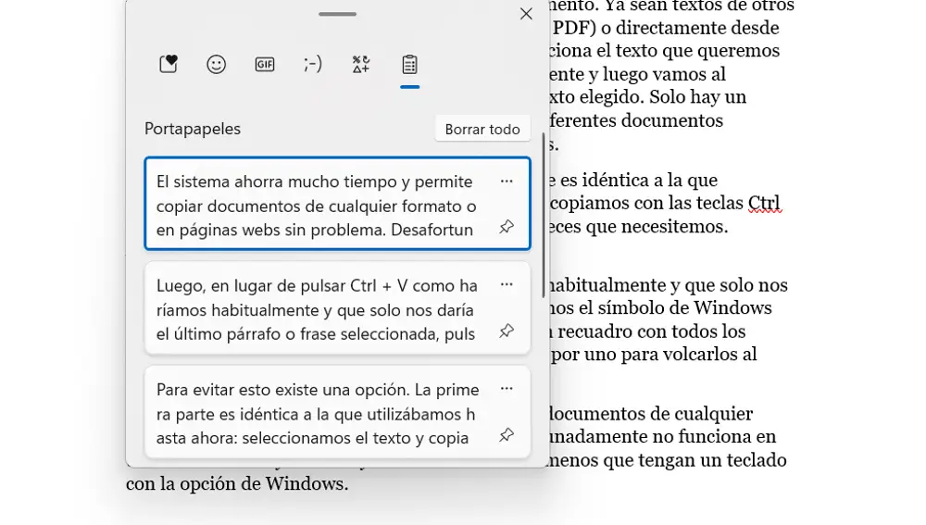Paste the 'Para evitar esto existe' entry
The width and height of the screenshot is (926, 525).
[x=338, y=412]
